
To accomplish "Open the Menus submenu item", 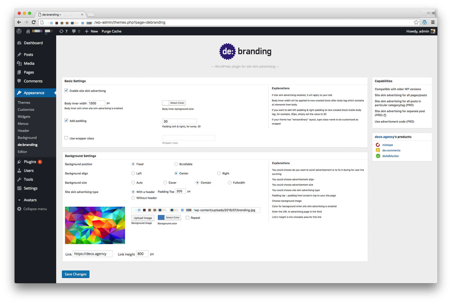I will [23, 124].
